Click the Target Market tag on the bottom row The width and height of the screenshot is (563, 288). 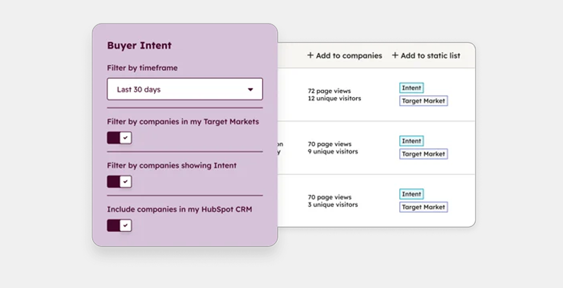point(423,207)
